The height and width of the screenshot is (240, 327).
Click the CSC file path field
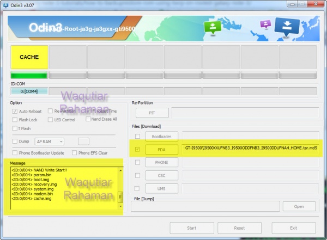click(x=251, y=175)
